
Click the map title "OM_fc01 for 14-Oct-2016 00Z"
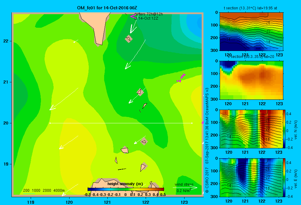coord(107,8)
